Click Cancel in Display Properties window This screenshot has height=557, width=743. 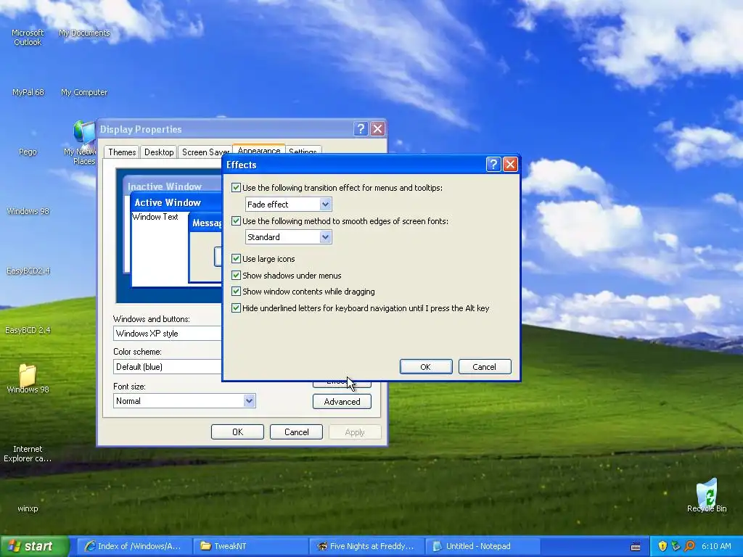(x=296, y=432)
